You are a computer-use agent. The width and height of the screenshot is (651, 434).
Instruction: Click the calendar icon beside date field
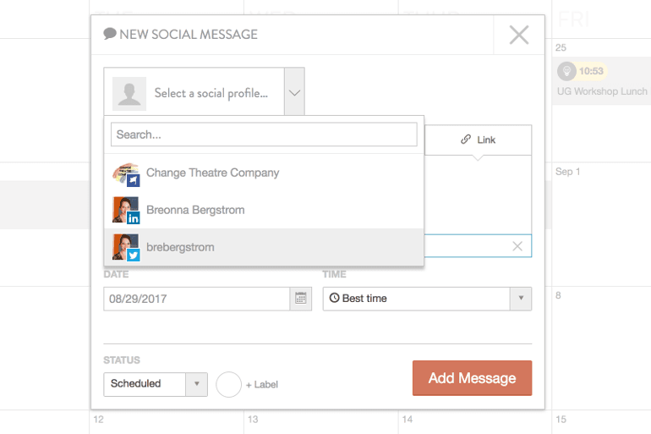tap(300, 299)
